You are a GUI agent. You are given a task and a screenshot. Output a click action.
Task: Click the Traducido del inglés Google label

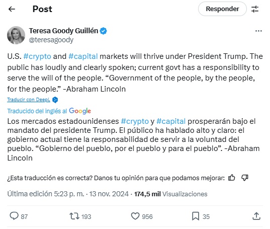tap(49, 111)
